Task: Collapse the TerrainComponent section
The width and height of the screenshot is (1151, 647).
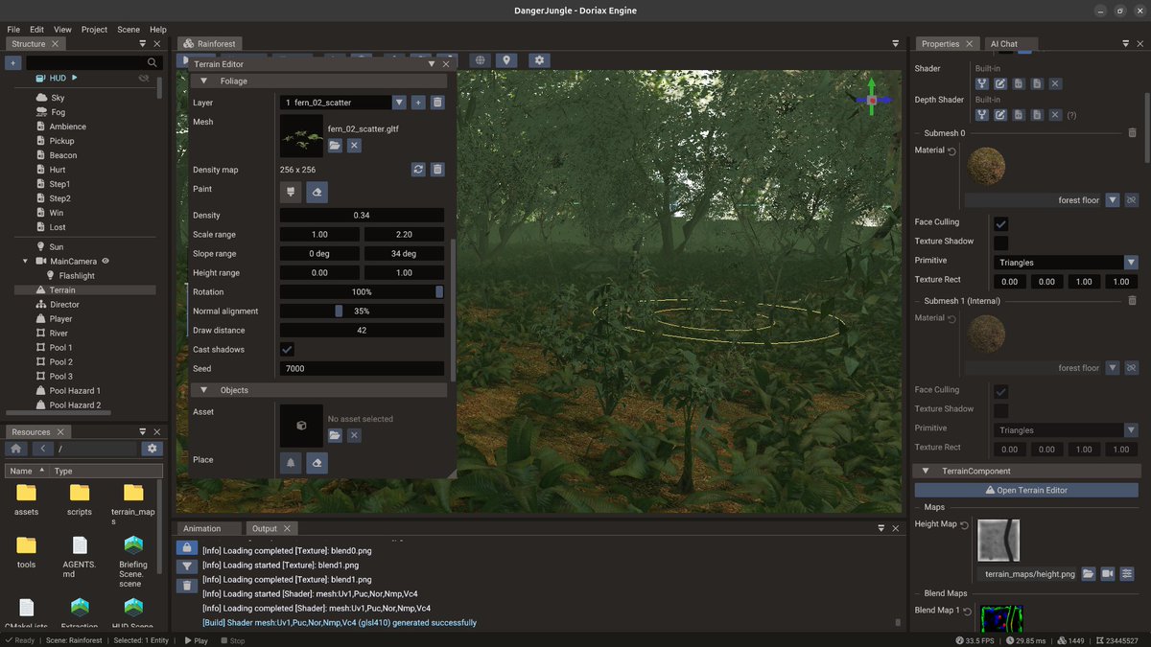Action: (927, 471)
